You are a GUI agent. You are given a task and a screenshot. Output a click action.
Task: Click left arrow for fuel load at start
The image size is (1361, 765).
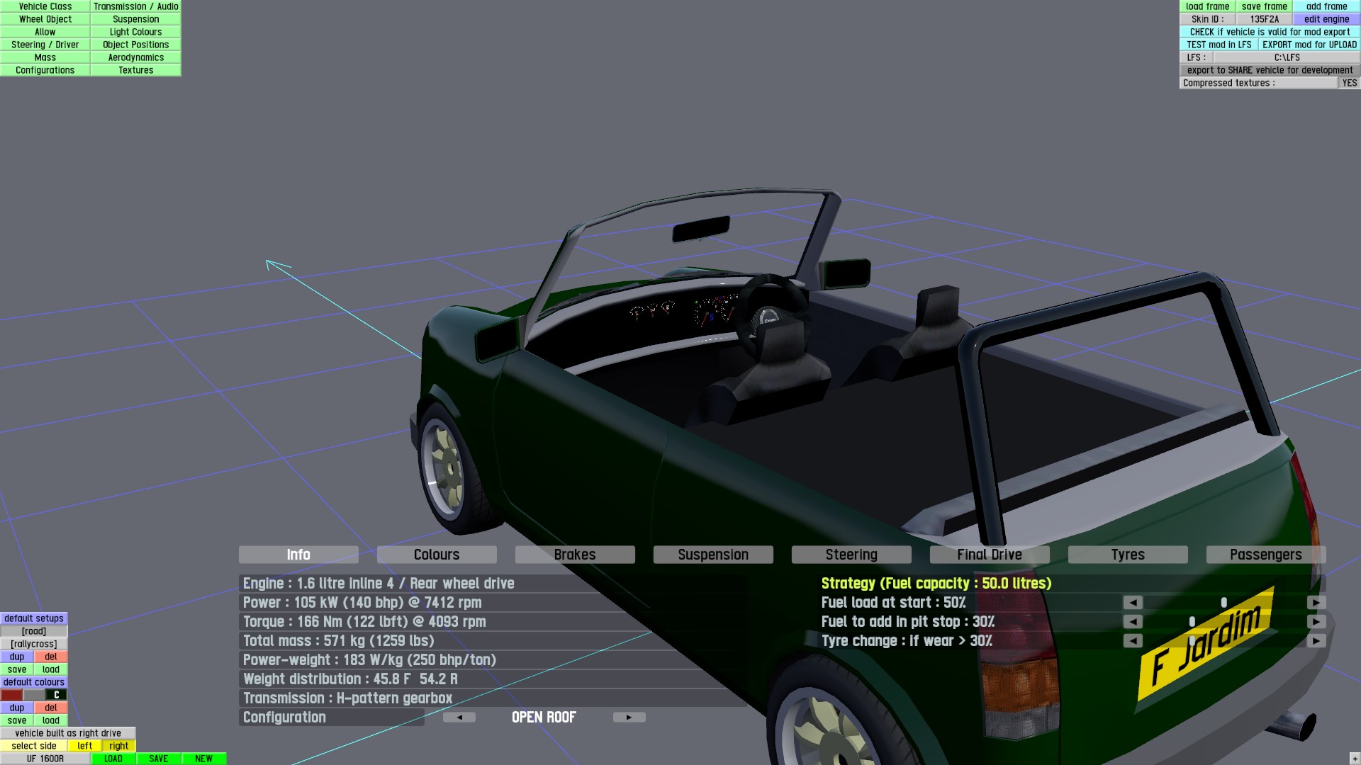(x=1132, y=603)
